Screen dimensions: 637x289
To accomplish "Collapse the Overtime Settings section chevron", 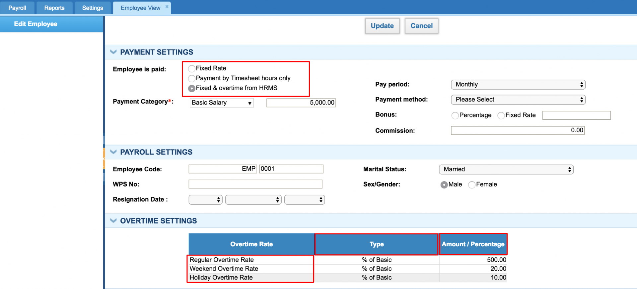I will click(x=113, y=221).
